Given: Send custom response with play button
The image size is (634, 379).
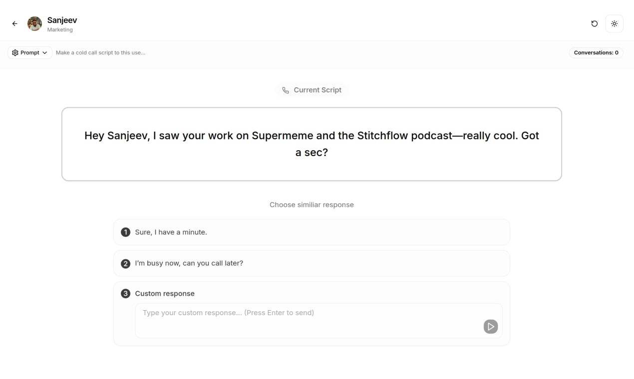Looking at the screenshot, I should point(490,327).
